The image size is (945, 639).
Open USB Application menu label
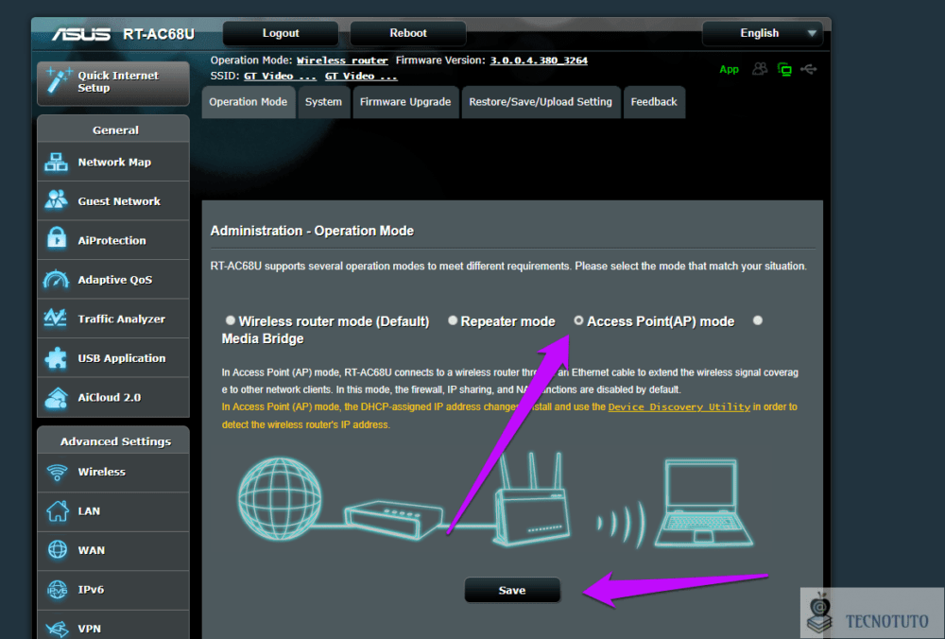(122, 358)
